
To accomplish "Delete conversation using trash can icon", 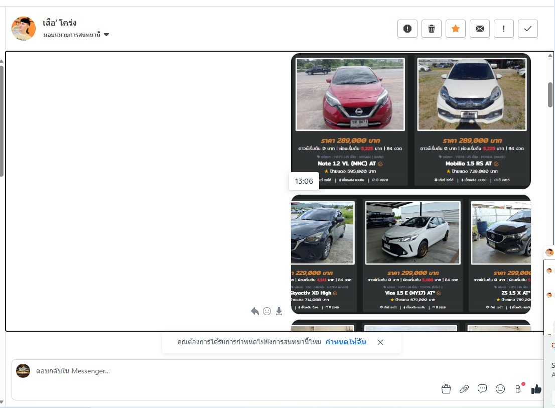I will [x=431, y=29].
